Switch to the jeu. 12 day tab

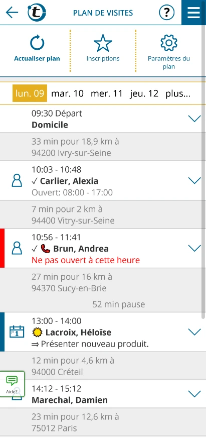tap(144, 93)
